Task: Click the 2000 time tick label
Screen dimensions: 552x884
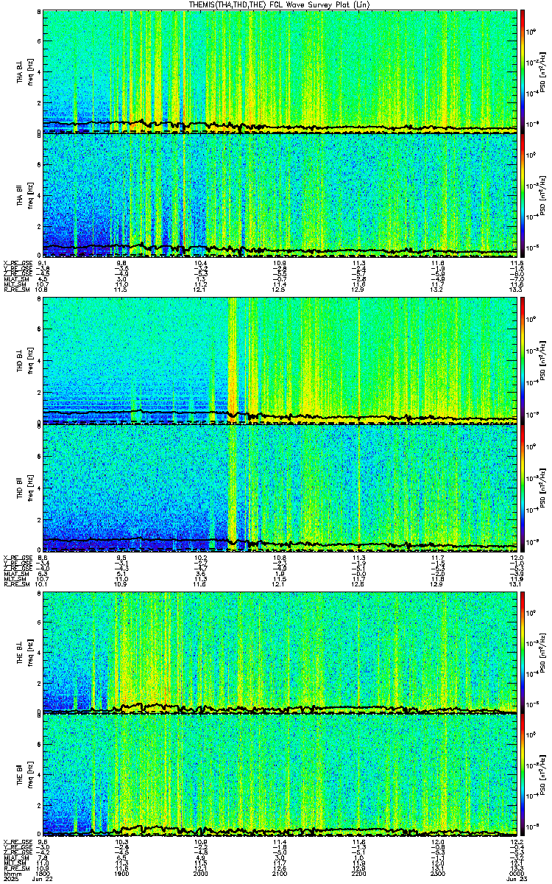Action: pyautogui.click(x=201, y=873)
